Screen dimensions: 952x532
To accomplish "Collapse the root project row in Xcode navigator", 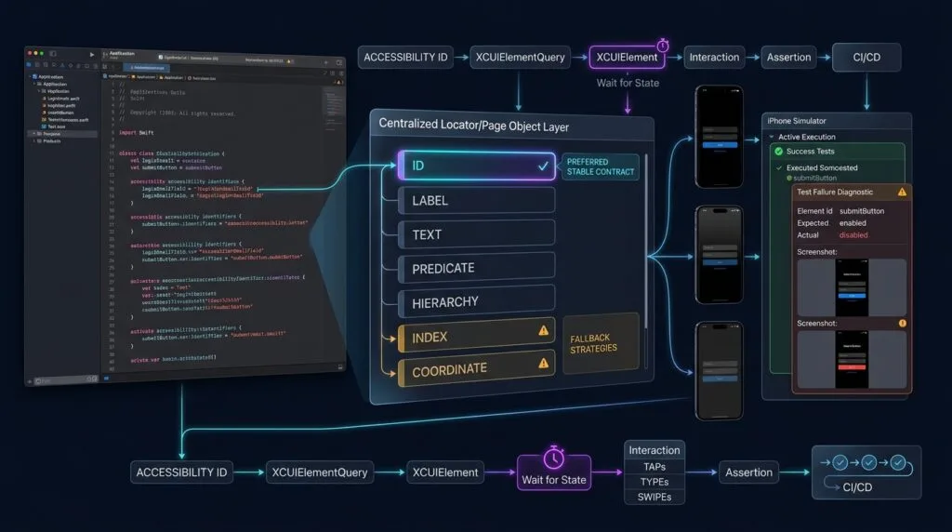I will pyautogui.click(x=31, y=76).
